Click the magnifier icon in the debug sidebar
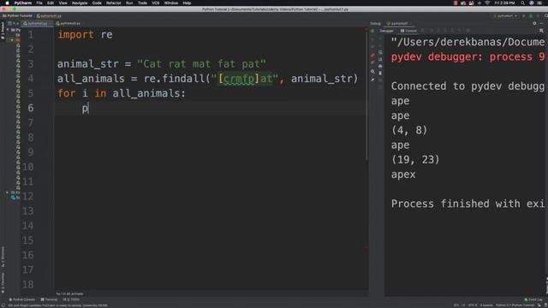 pos(372,72)
